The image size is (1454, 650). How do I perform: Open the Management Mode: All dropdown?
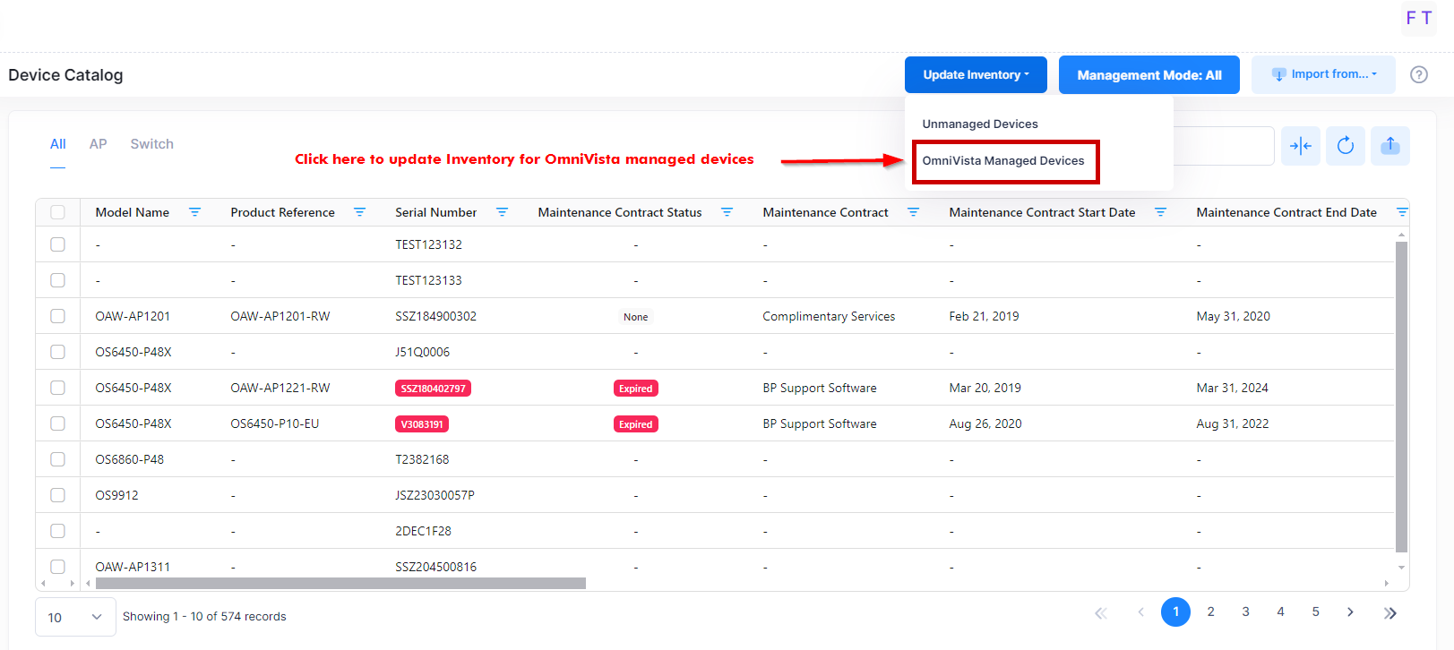[x=1149, y=74]
